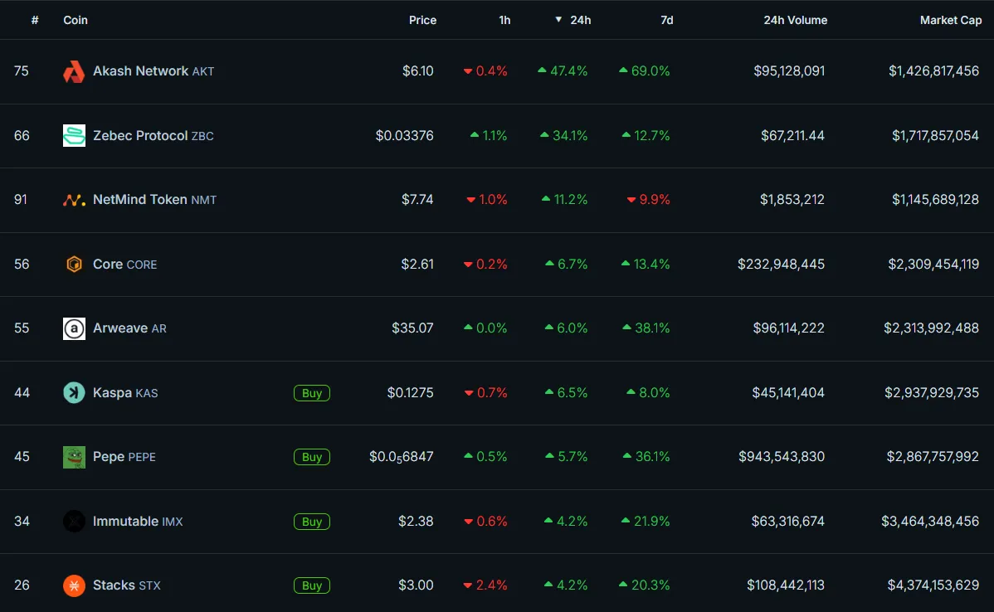Image resolution: width=994 pixels, height=612 pixels.
Task: Sort table by rank # column header
Action: tap(35, 20)
